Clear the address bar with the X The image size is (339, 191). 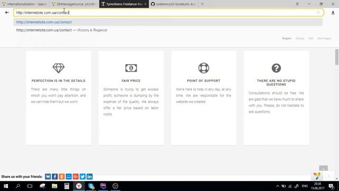[x=318, y=13]
